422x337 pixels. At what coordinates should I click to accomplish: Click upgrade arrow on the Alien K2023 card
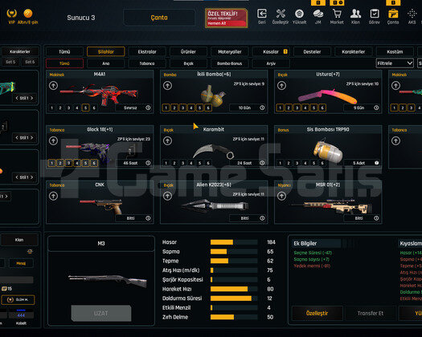click(167, 196)
